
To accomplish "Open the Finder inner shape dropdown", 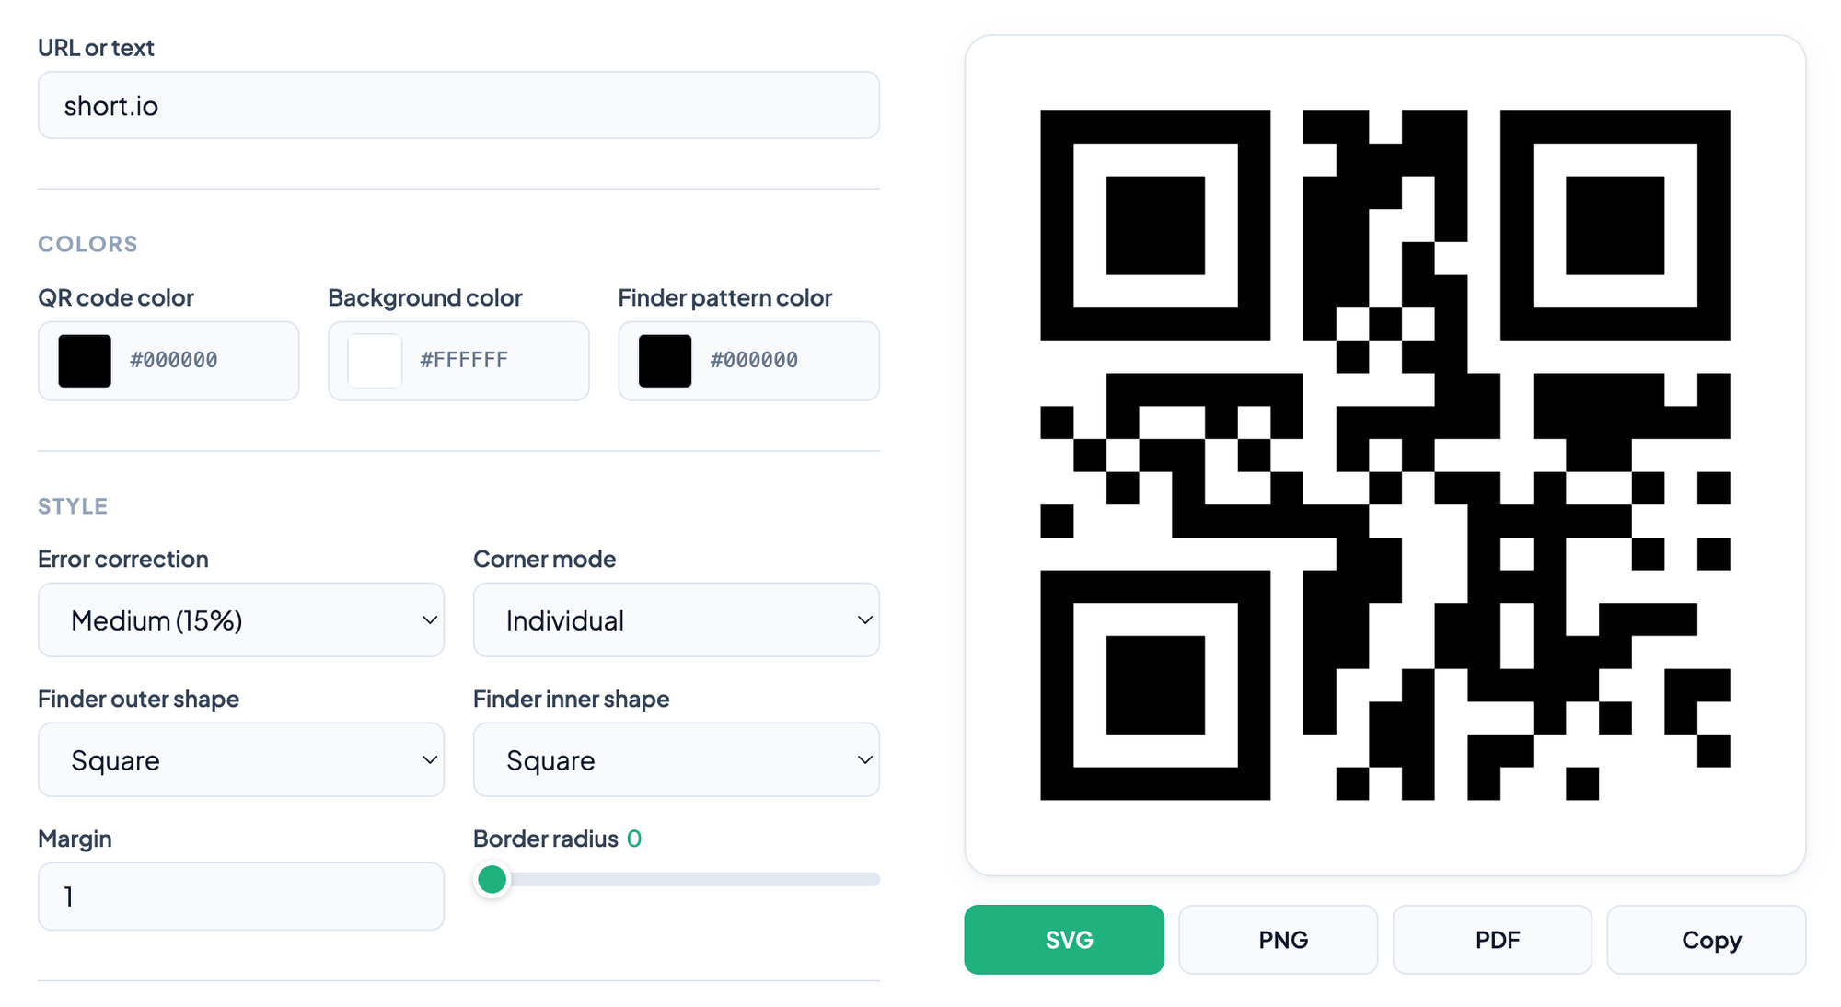I will (x=676, y=759).
